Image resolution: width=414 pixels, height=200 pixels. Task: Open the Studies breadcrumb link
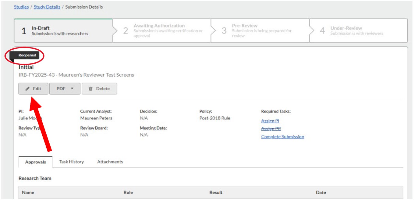[21, 7]
